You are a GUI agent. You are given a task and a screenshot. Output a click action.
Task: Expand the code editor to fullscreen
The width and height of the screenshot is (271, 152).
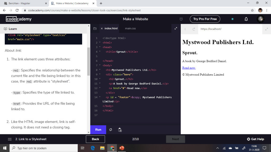(176, 29)
